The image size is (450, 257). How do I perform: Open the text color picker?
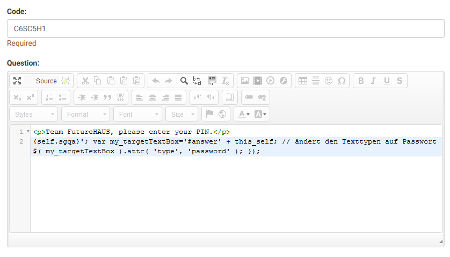243,114
